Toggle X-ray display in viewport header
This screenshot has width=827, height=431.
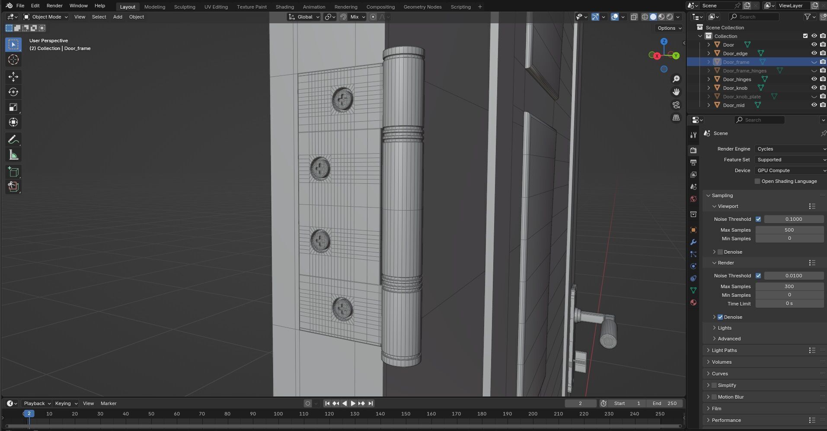point(634,17)
